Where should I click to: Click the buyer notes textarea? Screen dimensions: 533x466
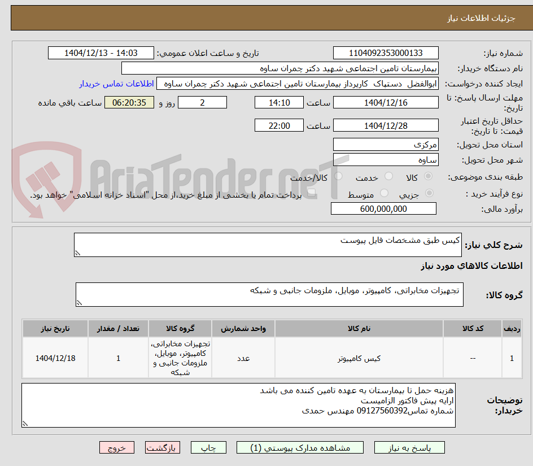[239, 406]
